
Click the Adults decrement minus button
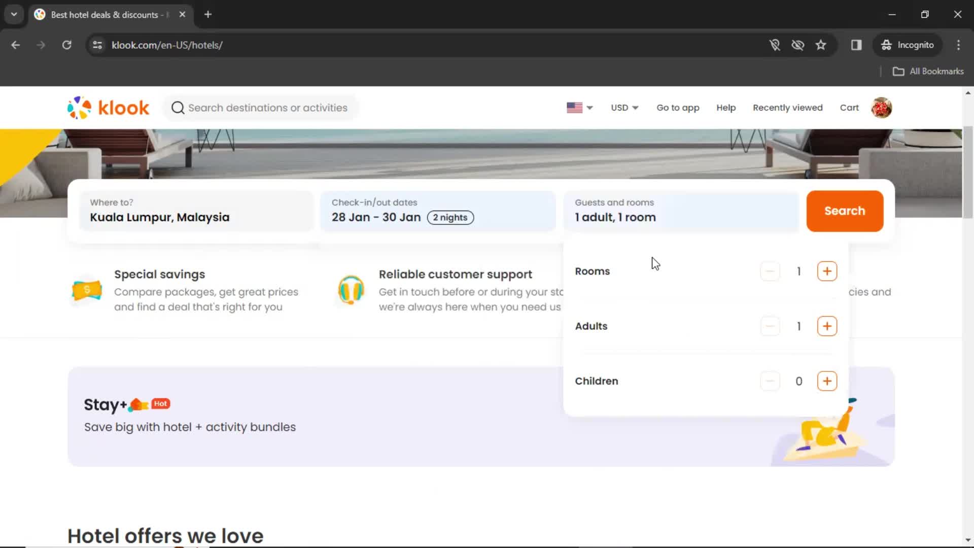point(770,326)
